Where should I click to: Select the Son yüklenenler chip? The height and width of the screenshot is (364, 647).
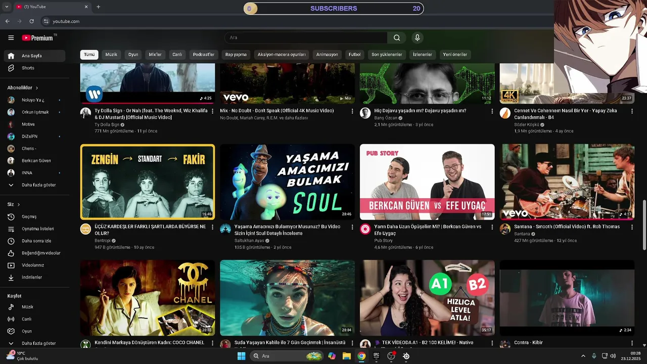point(387,55)
